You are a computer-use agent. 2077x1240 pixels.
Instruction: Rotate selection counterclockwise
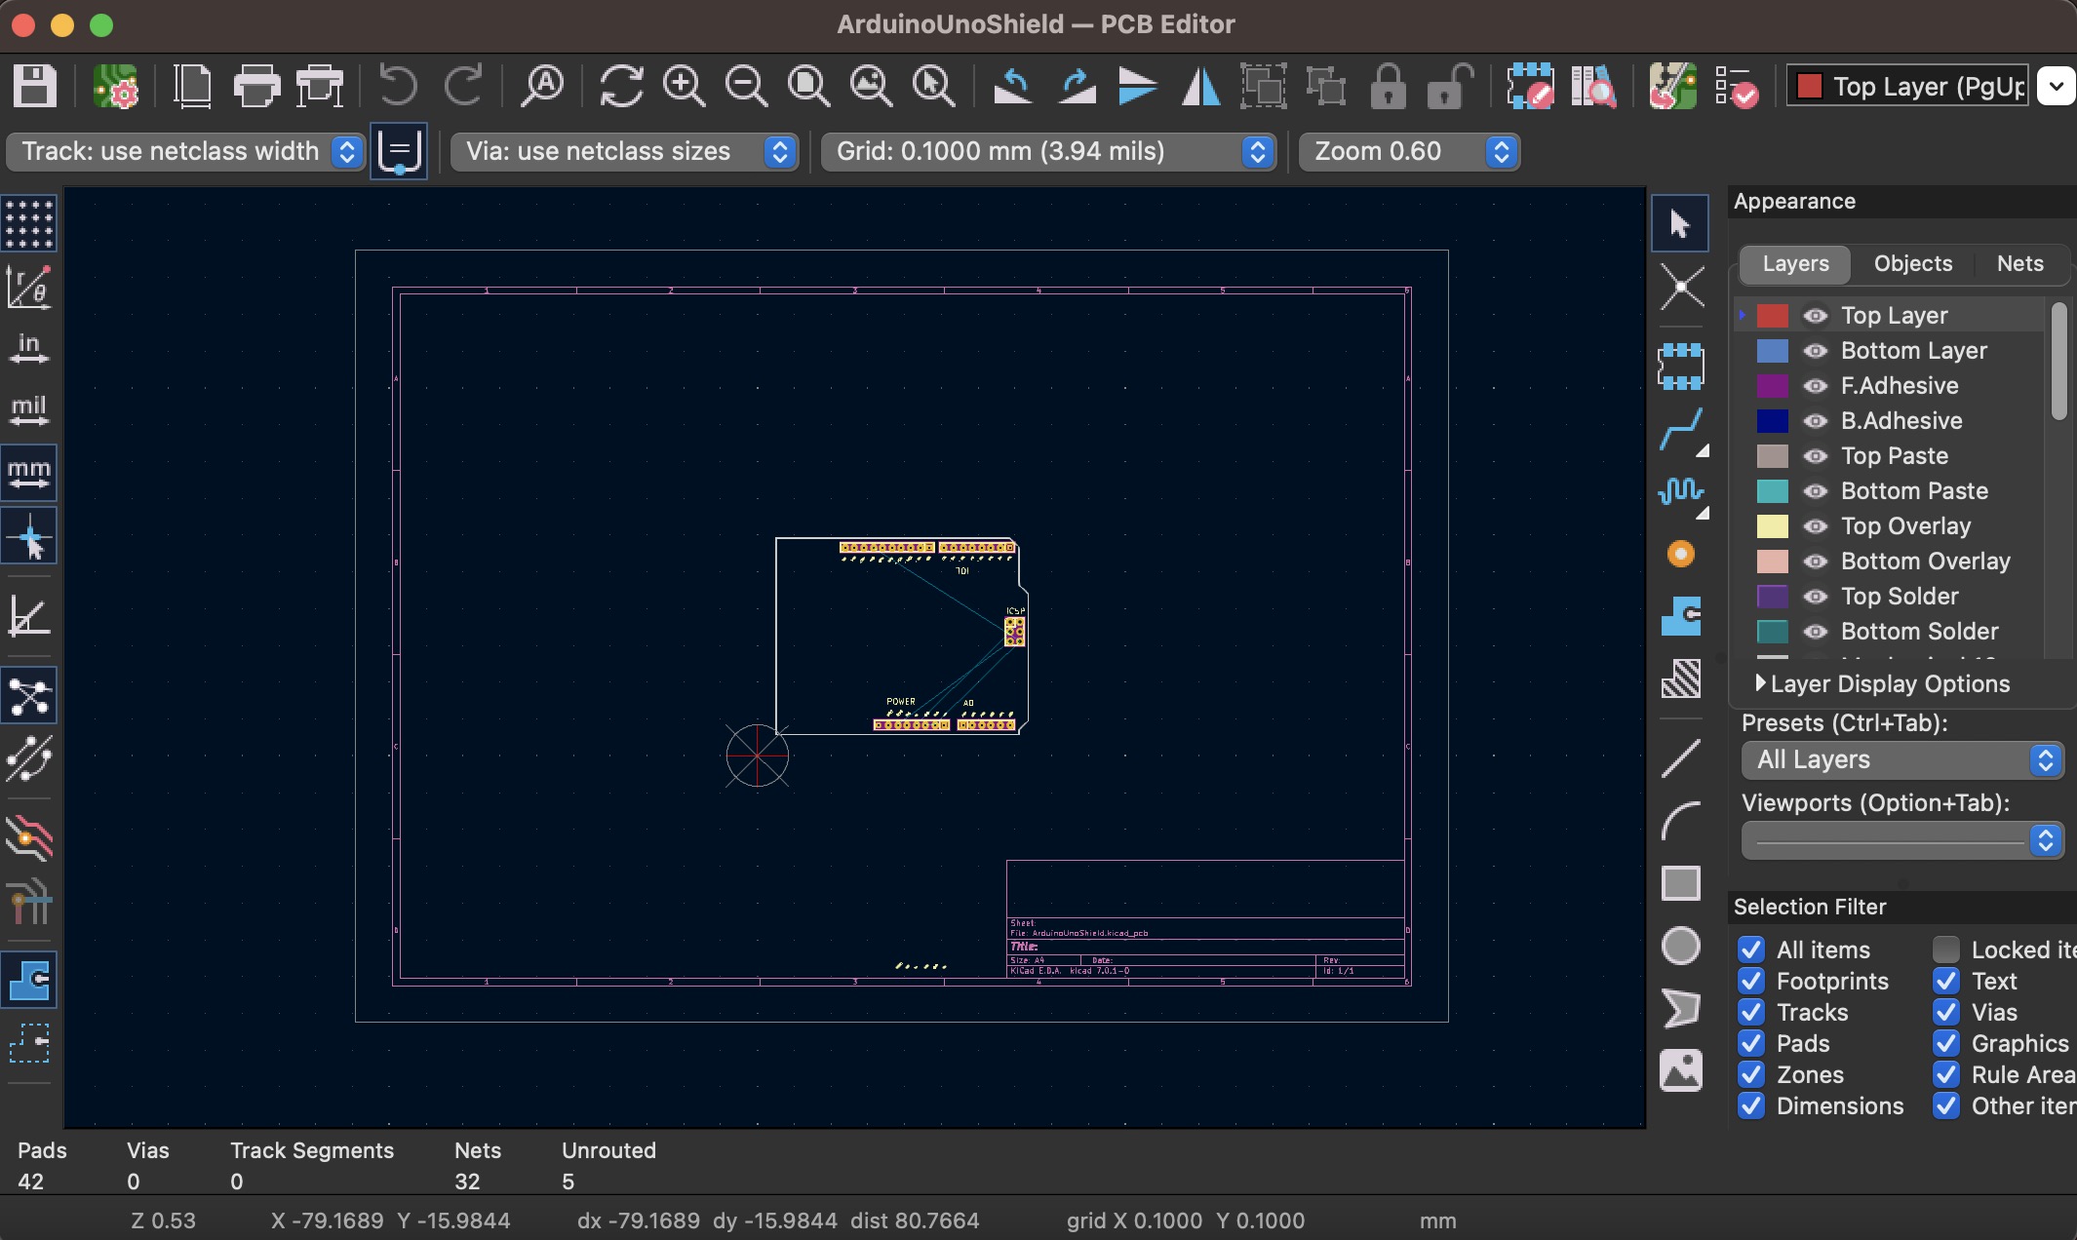[1013, 87]
